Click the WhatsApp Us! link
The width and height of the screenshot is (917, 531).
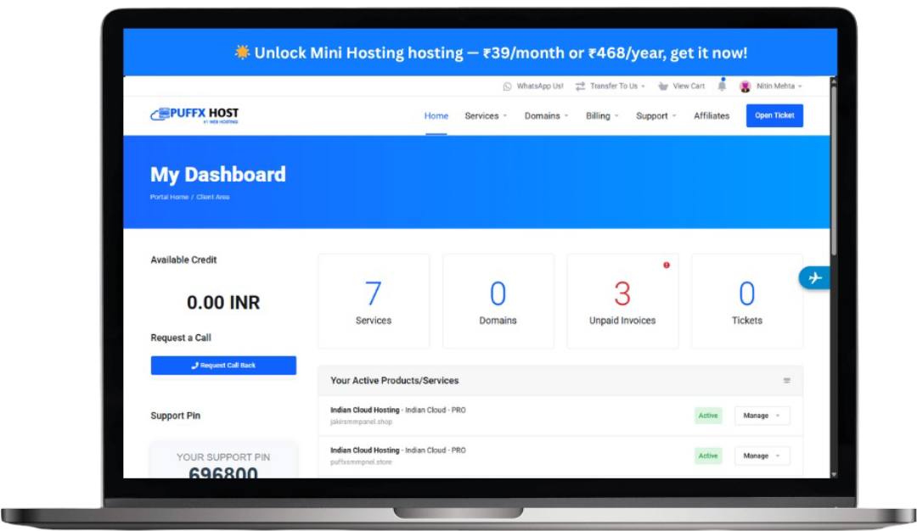tap(540, 86)
